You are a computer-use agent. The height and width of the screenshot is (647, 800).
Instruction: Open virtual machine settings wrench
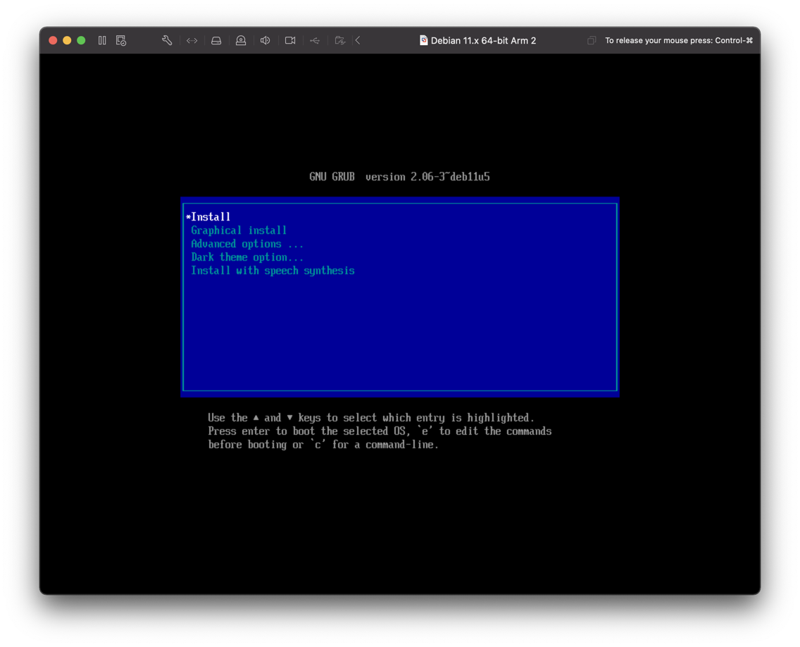167,40
